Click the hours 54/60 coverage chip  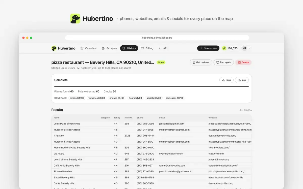[x=135, y=98]
